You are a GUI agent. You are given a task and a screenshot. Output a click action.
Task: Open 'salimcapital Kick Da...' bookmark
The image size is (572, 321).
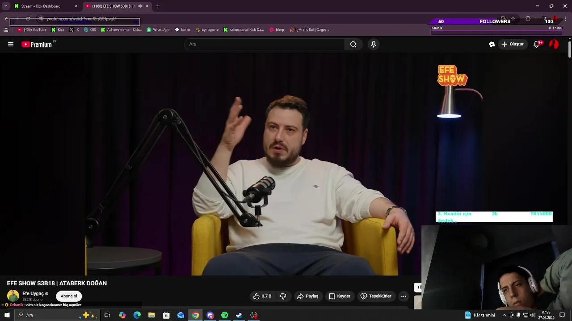tap(243, 30)
